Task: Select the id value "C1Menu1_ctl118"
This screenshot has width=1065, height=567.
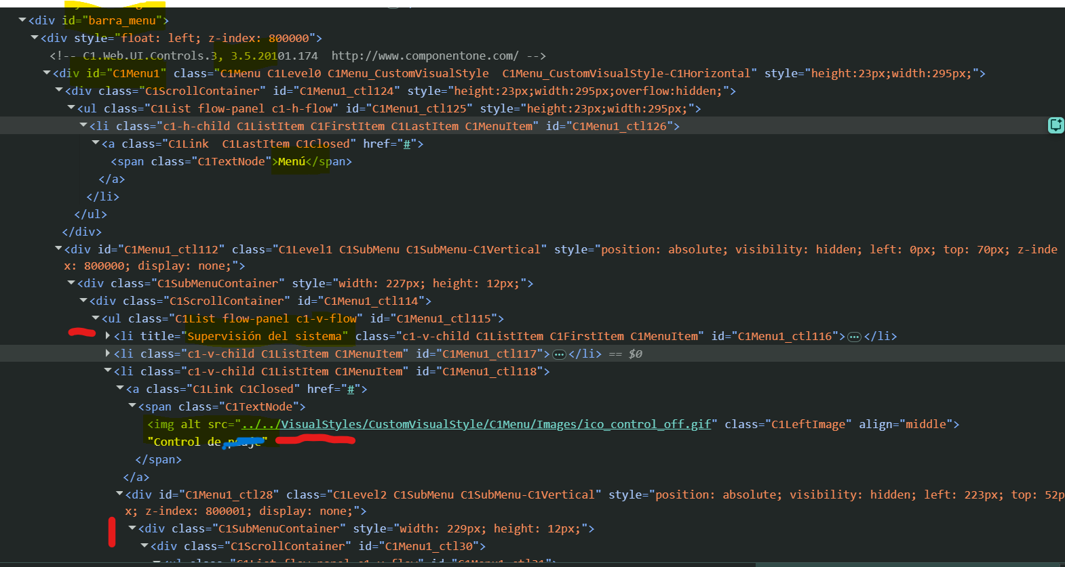Action: coord(490,371)
